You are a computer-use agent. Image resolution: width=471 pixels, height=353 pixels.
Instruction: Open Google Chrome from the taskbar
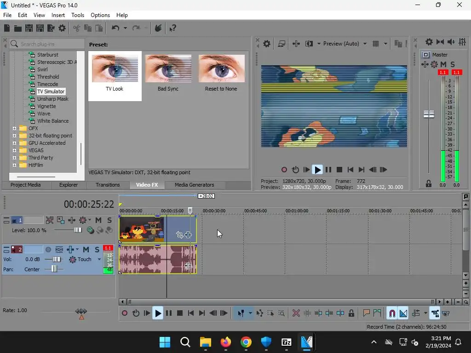point(246,342)
